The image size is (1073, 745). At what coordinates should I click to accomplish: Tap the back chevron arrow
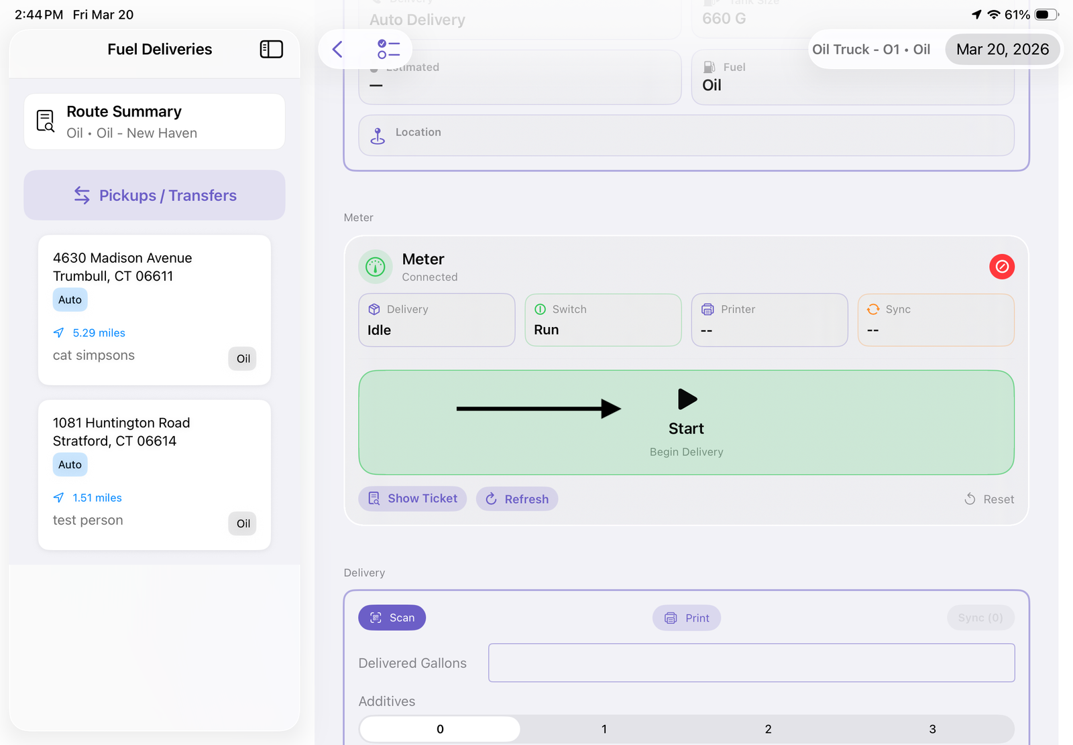click(x=338, y=50)
